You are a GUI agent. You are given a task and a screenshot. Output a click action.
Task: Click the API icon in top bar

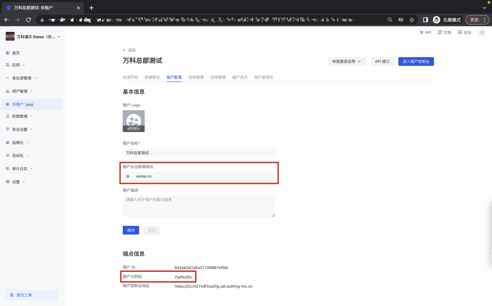click(422, 33)
